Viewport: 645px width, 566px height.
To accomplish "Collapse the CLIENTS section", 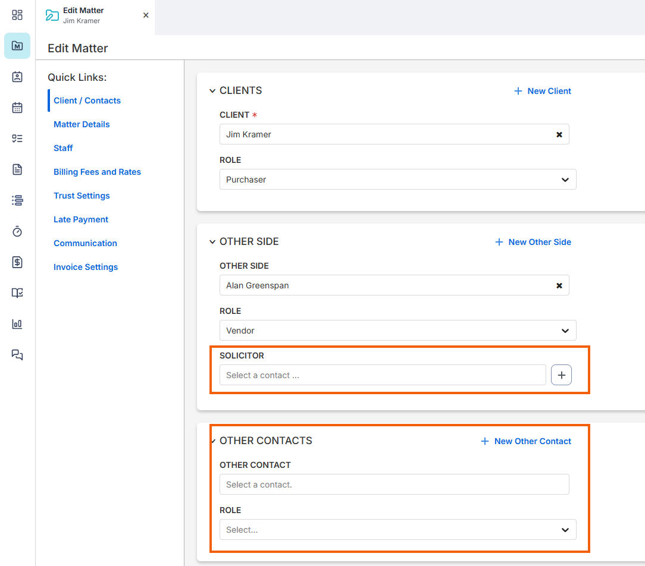I will coord(212,91).
